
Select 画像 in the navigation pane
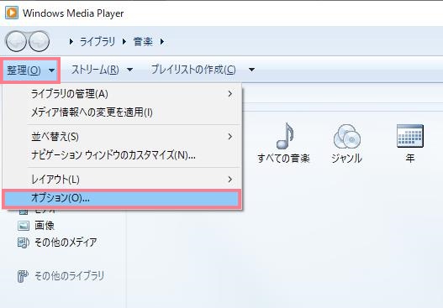pyautogui.click(x=45, y=226)
